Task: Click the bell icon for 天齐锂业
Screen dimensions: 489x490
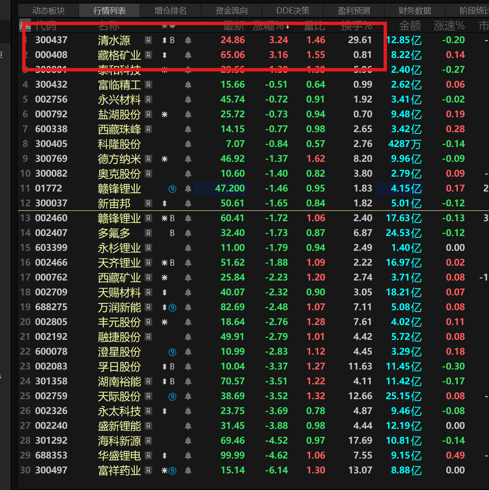Action: 188,263
